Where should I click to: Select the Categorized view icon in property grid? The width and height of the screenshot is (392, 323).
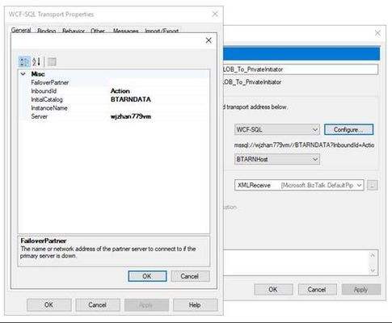click(x=24, y=62)
